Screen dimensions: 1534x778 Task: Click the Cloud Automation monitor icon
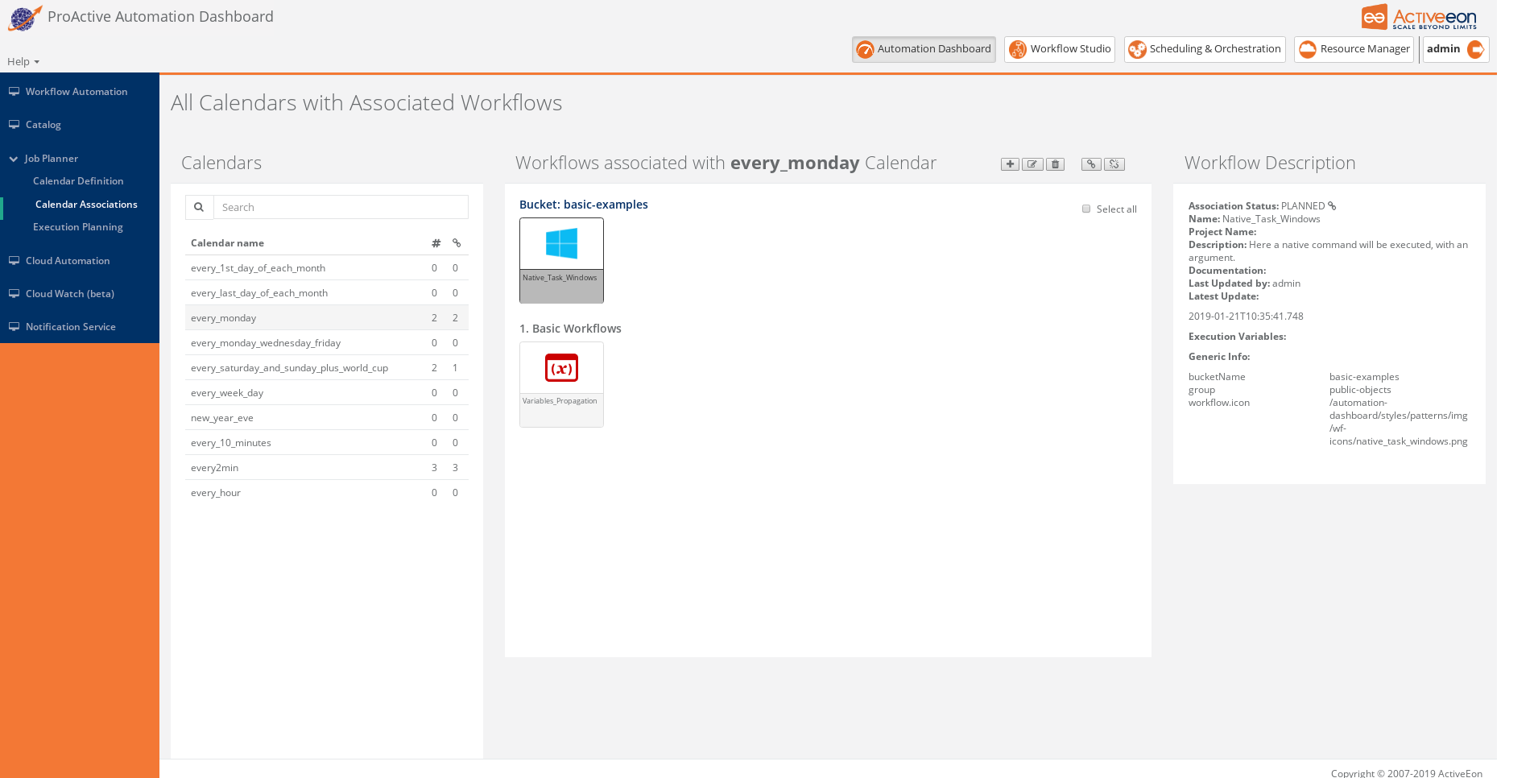point(14,261)
